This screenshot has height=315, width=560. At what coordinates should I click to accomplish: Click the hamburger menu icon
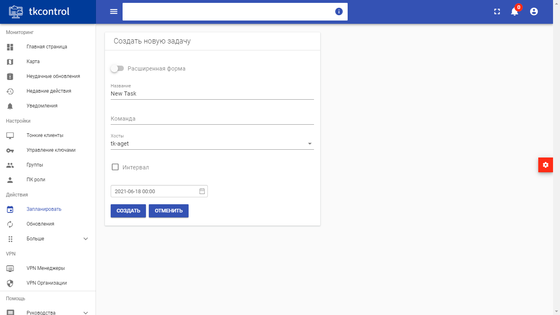coord(114,11)
